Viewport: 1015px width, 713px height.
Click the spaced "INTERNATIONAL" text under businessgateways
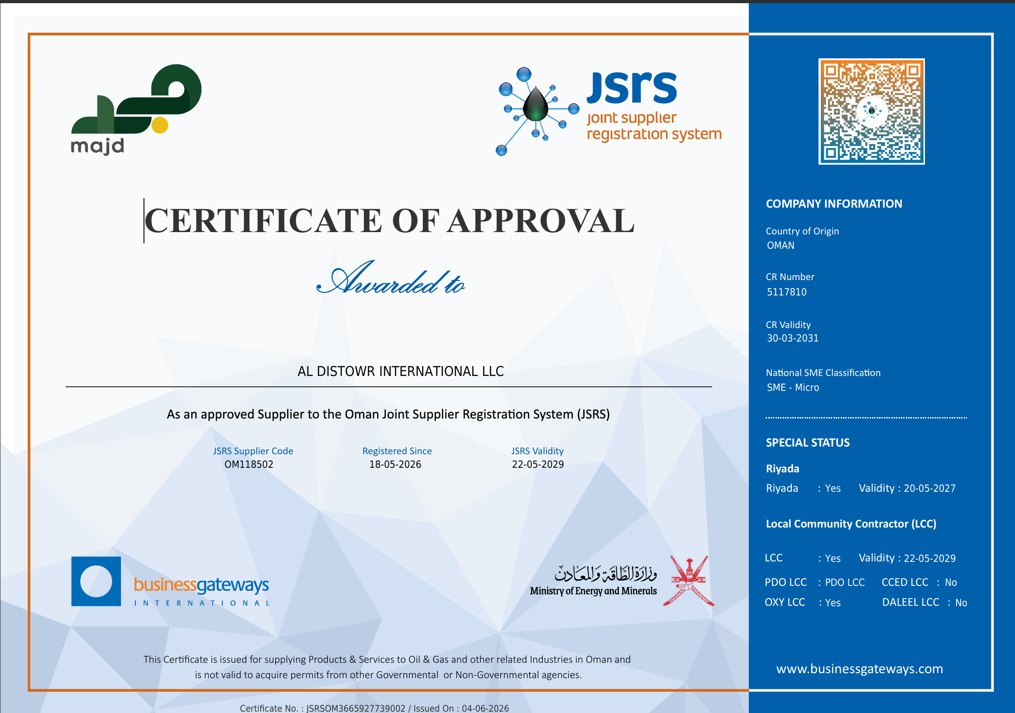202,604
